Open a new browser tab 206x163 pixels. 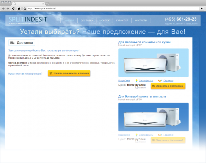tap(47, 4)
